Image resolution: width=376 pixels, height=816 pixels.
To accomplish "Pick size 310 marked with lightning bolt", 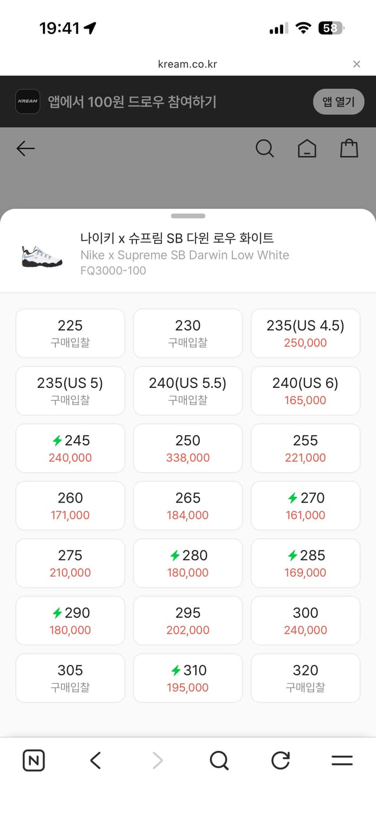I will tap(187, 678).
